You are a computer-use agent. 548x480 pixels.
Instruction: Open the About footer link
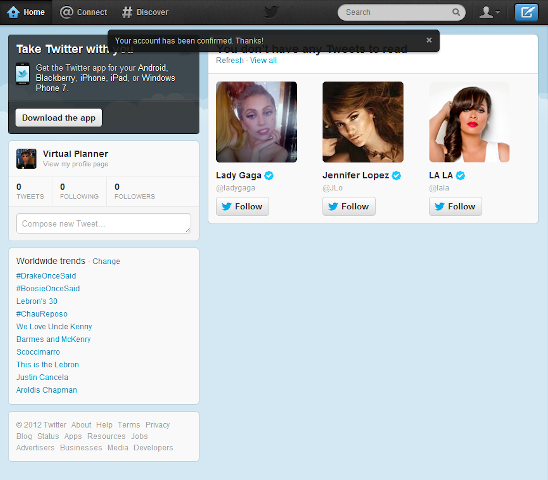point(81,425)
